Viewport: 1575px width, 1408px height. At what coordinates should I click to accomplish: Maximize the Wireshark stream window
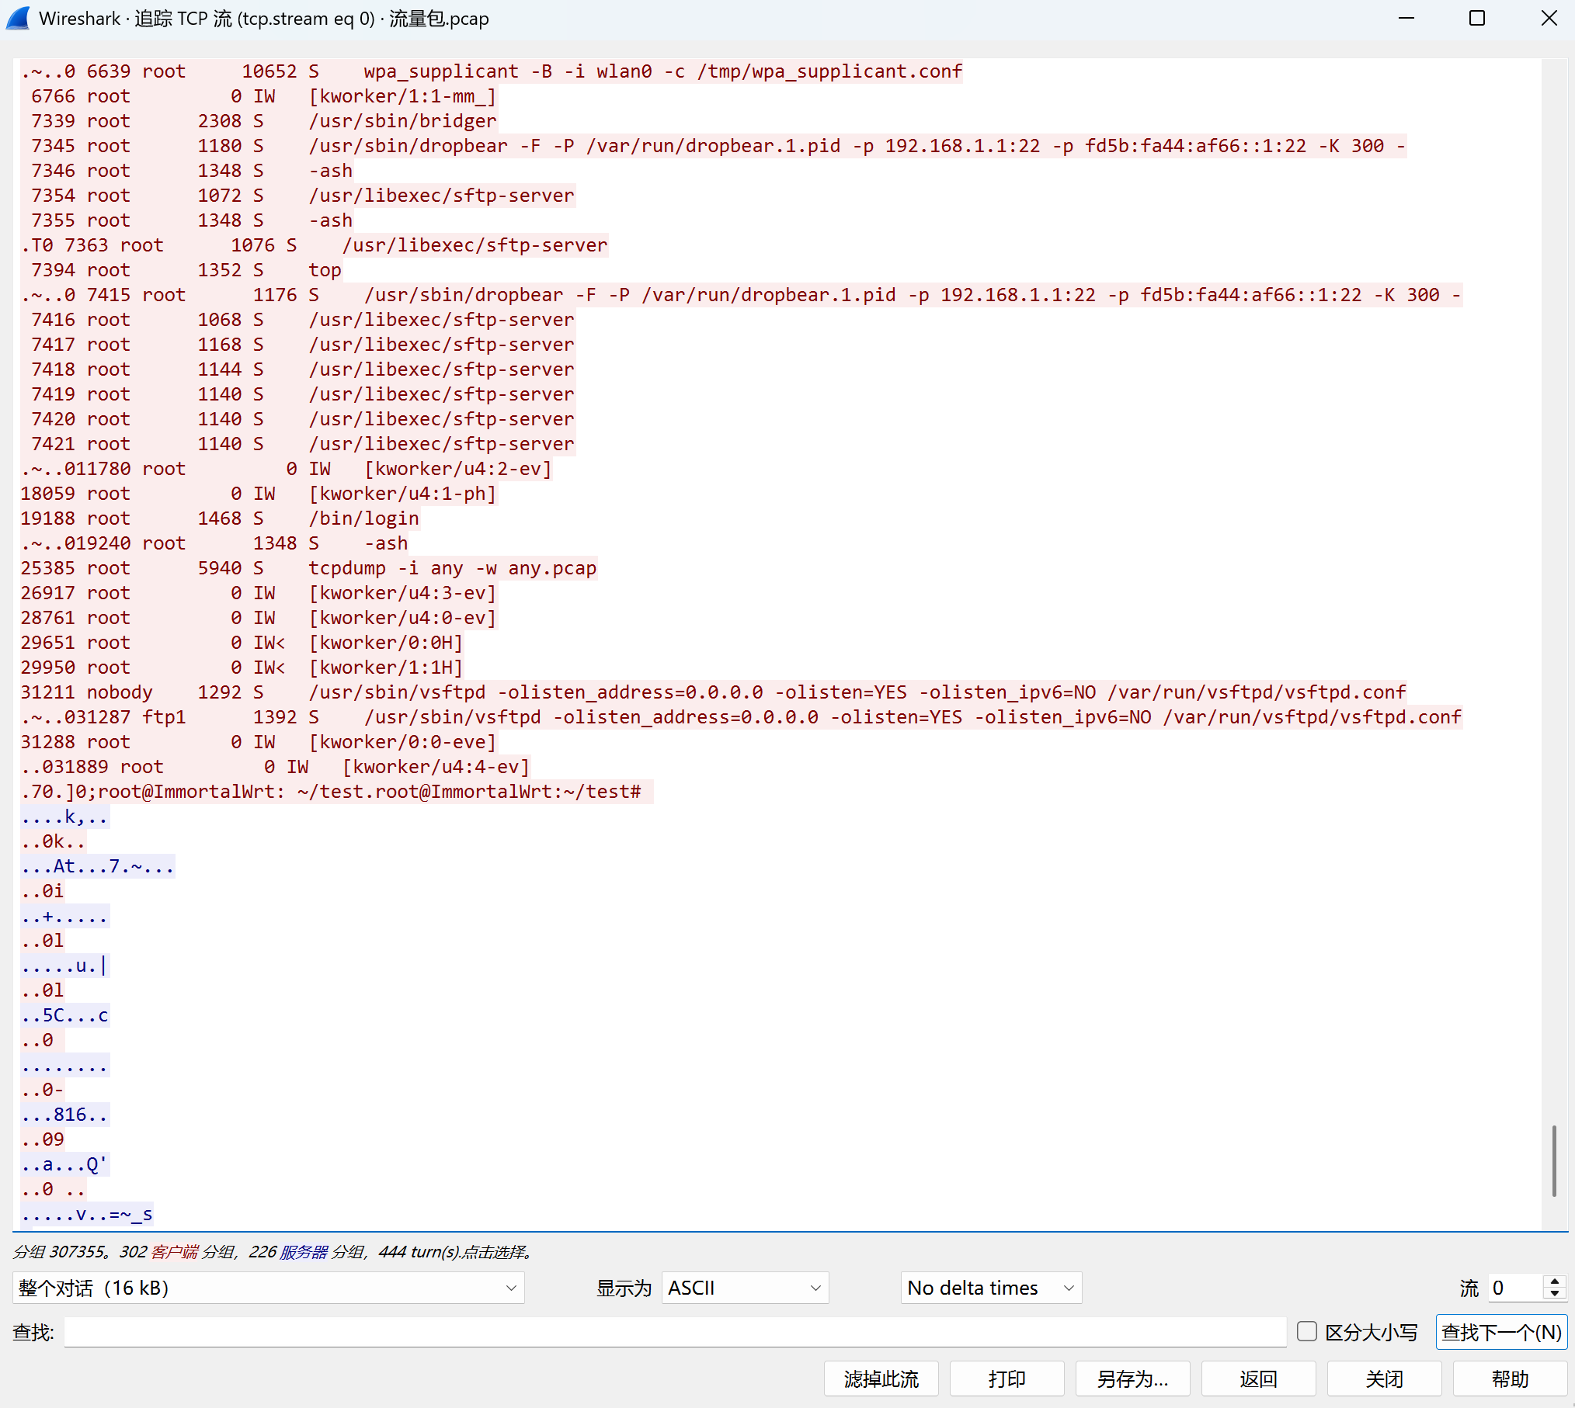click(x=1477, y=19)
